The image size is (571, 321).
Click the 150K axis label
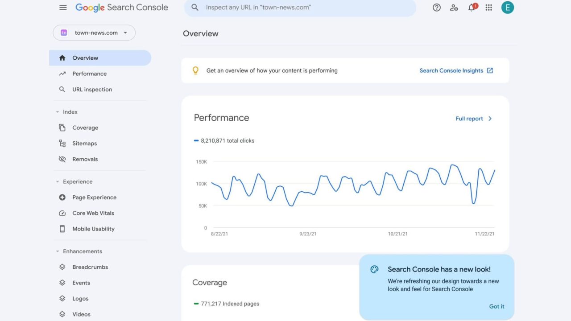click(x=202, y=162)
